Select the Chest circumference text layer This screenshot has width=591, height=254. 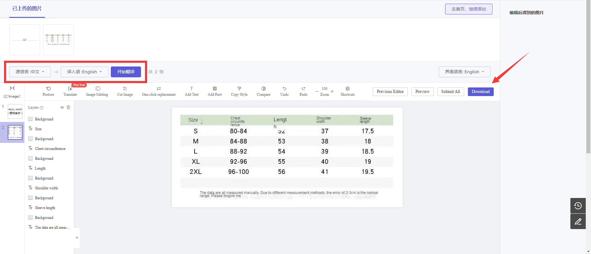click(50, 149)
